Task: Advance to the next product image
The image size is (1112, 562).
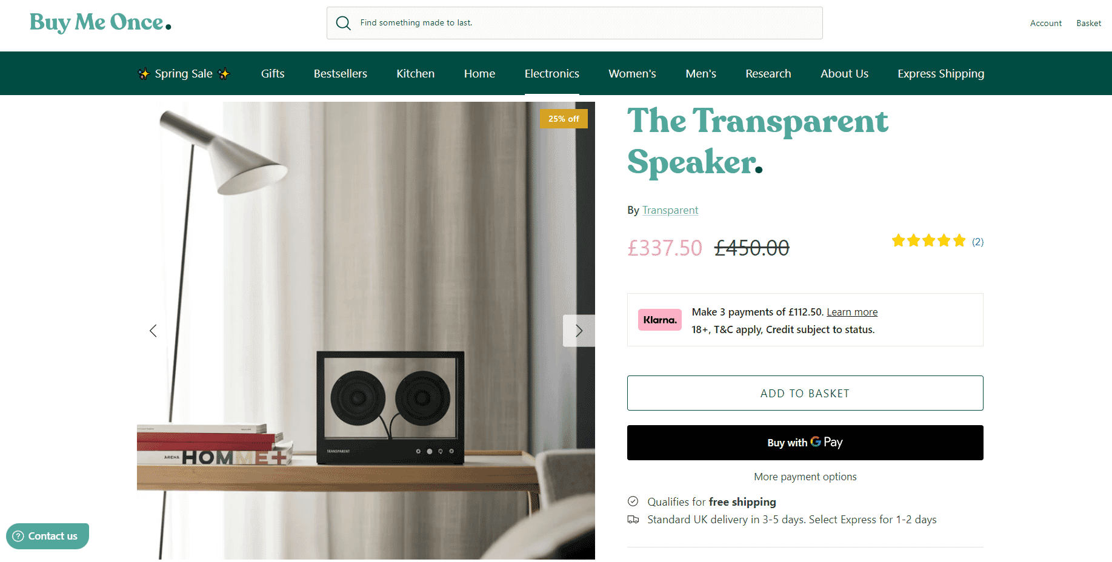Action: (579, 331)
